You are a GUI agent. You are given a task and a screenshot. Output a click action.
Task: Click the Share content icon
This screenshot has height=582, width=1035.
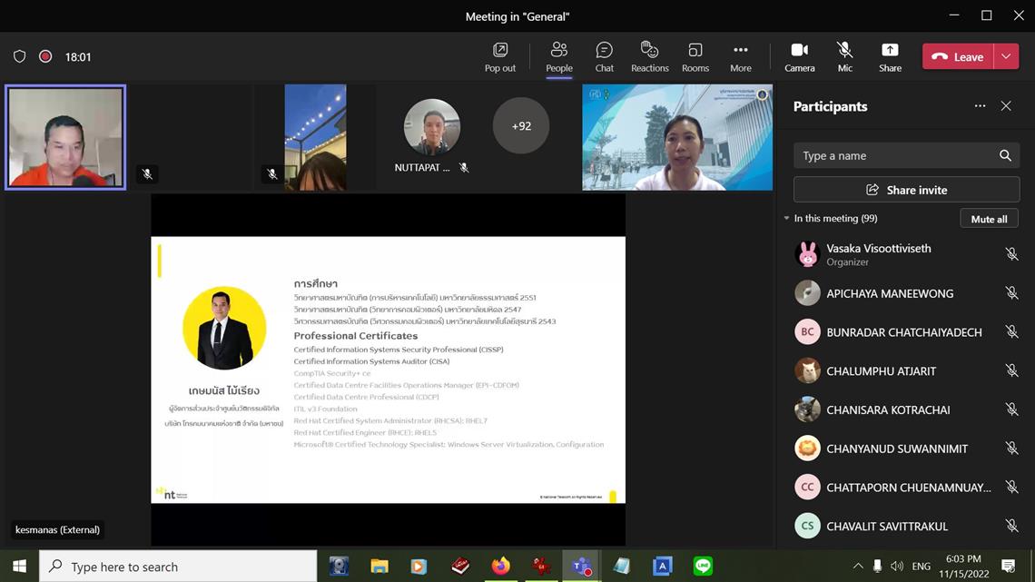[890, 56]
